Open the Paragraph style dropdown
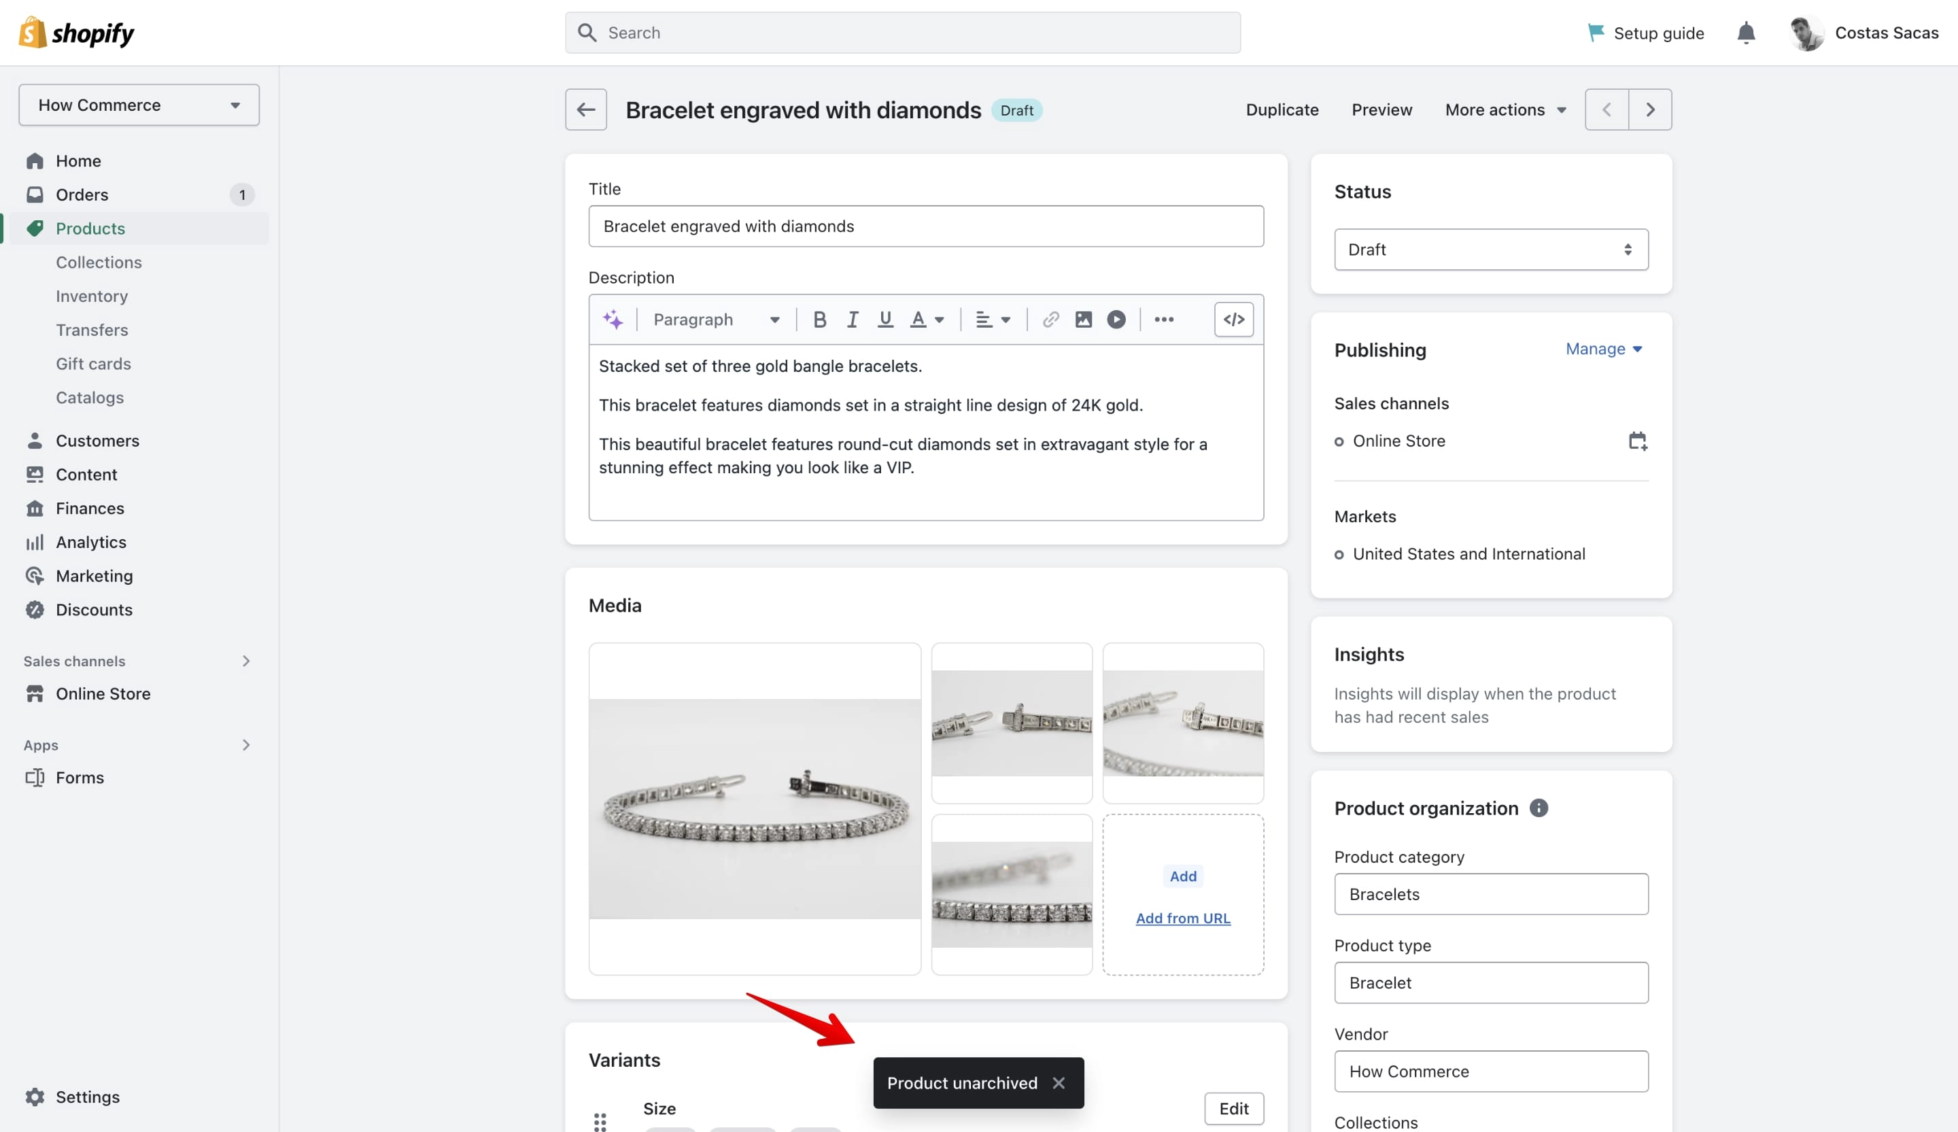 (716, 320)
